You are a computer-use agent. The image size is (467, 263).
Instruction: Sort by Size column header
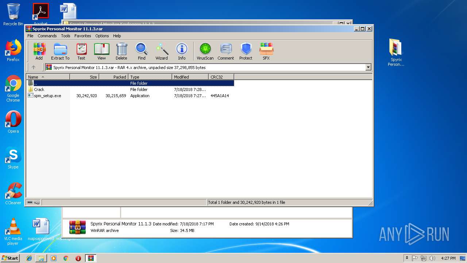pyautogui.click(x=84, y=77)
